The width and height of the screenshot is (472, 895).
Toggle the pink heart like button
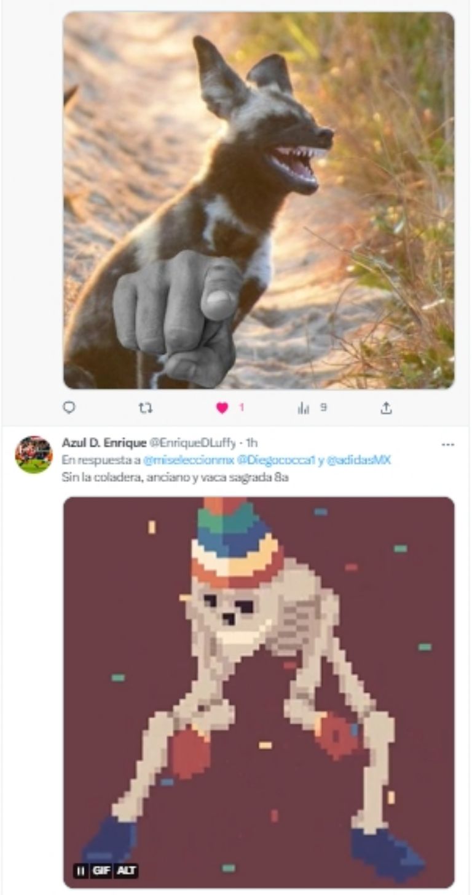(222, 407)
